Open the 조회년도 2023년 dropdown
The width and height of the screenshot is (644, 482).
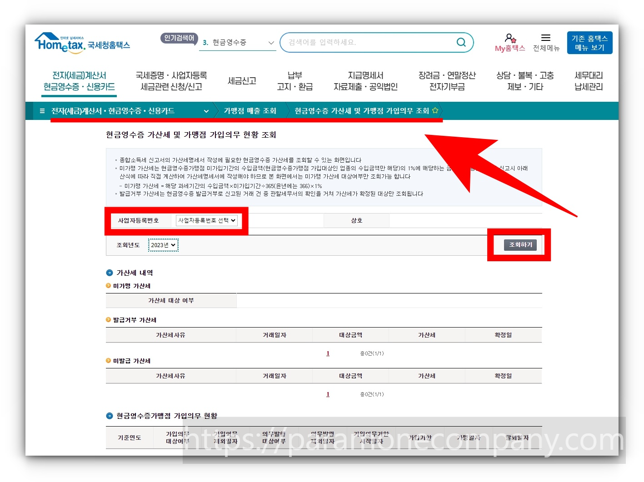point(163,245)
